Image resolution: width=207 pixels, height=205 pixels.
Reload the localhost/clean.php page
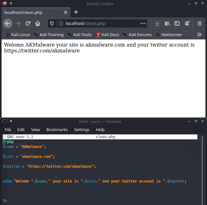coord(28,23)
